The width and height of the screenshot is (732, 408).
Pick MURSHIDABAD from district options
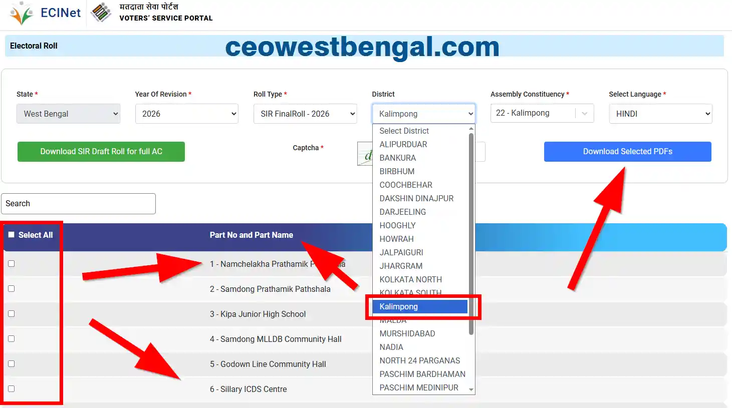tap(407, 333)
